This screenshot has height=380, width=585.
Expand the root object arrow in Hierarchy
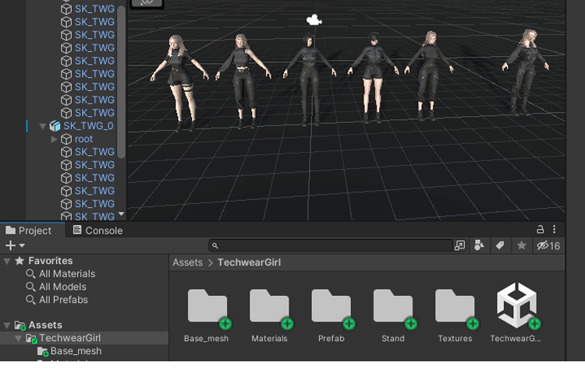[54, 139]
